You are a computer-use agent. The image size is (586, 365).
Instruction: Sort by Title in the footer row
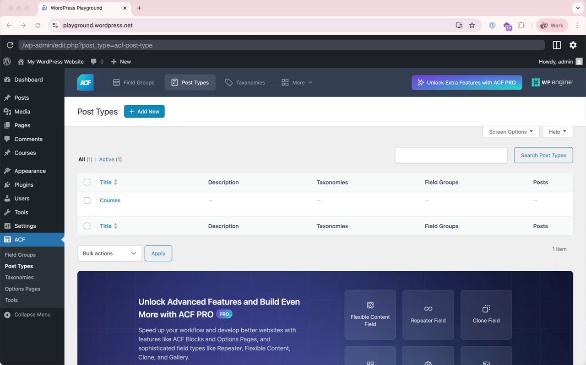[x=109, y=226]
